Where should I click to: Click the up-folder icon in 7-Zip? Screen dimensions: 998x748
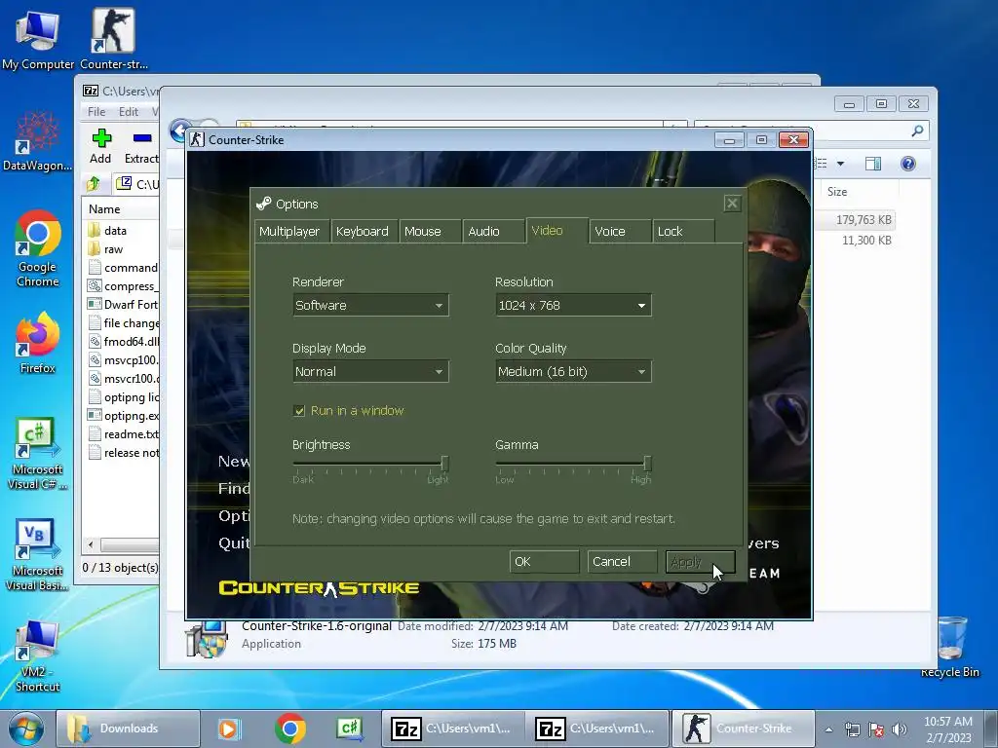(x=94, y=184)
